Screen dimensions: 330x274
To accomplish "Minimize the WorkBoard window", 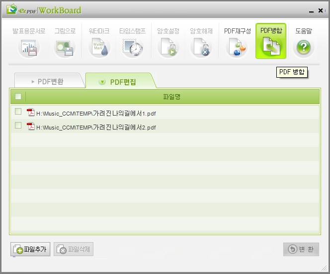I will coord(311,11).
